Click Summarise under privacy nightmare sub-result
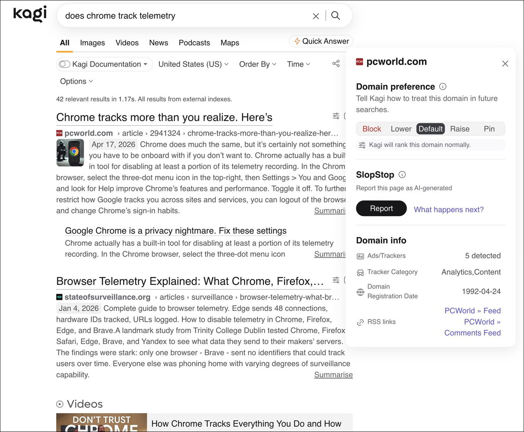524x432 pixels. pos(330,254)
